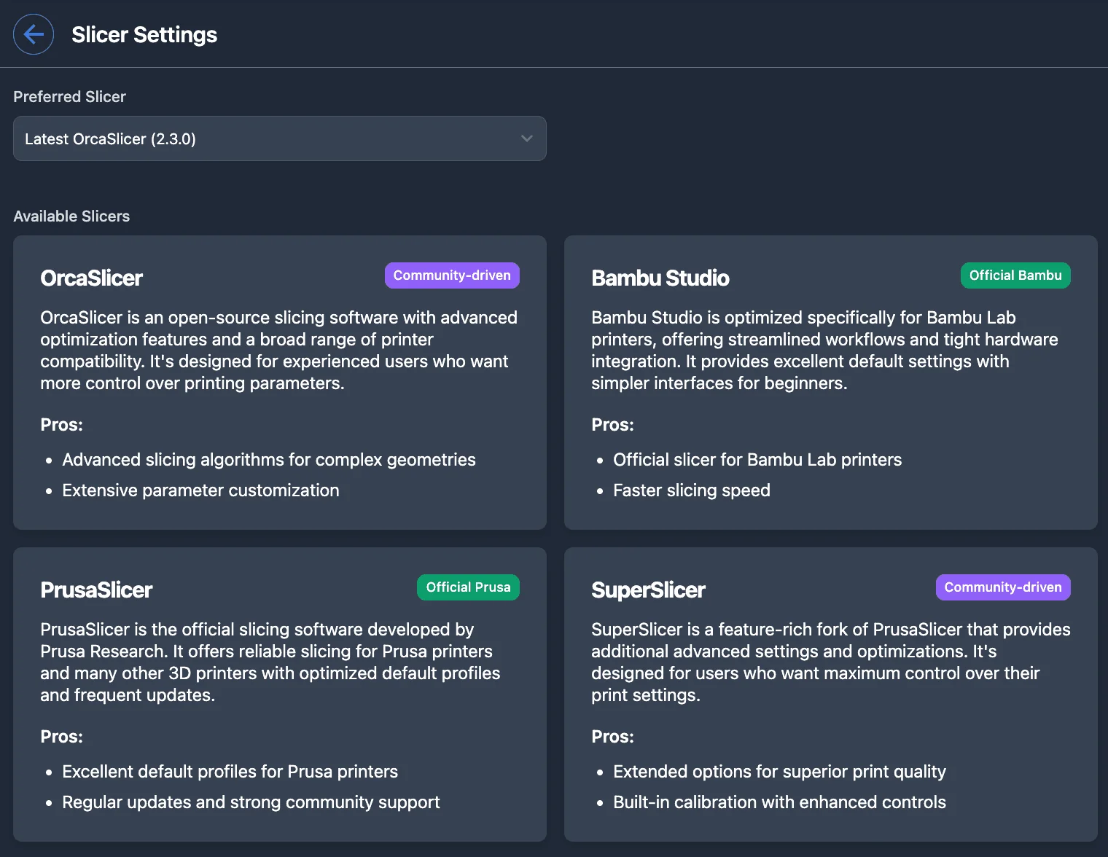Click the PrusaSlicer title heading
This screenshot has width=1108, height=857.
96,590
